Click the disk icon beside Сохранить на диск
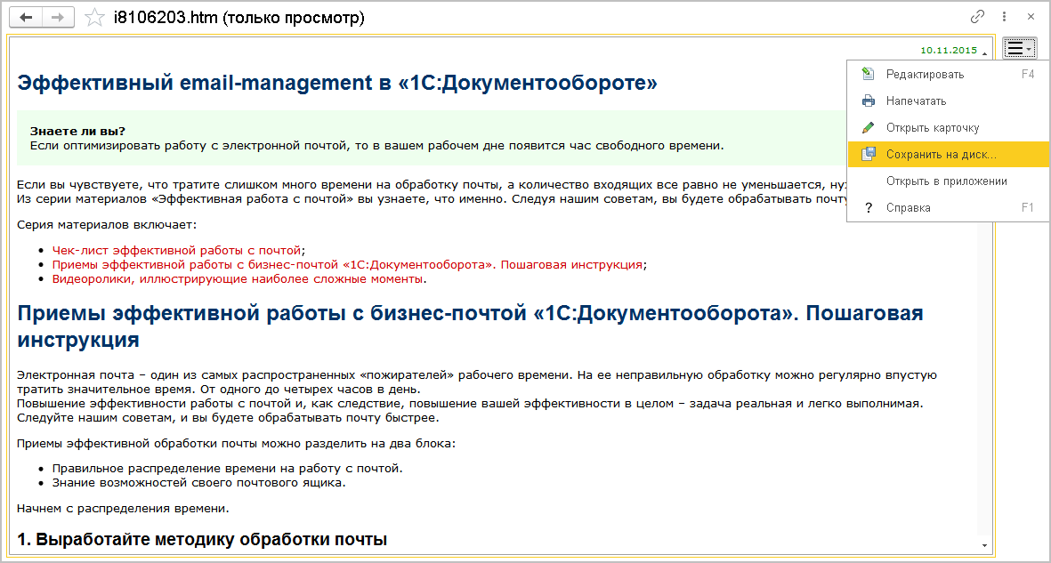Viewport: 1051px width, 563px height. [868, 154]
